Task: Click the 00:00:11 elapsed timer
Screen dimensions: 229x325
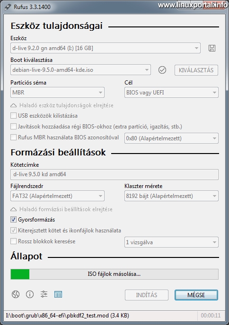Action: 211,316
